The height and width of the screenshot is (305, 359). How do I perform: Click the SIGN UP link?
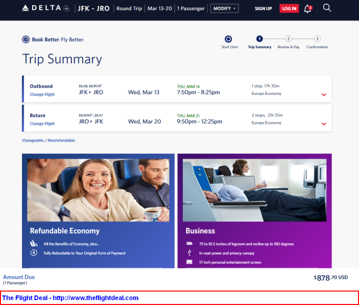[263, 9]
